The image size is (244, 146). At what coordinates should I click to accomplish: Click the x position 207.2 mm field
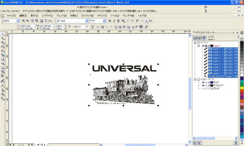coord(28,26)
